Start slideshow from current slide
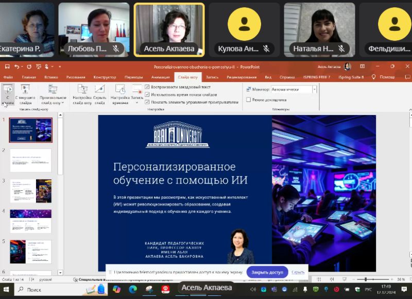The image size is (412, 299). (x=25, y=90)
